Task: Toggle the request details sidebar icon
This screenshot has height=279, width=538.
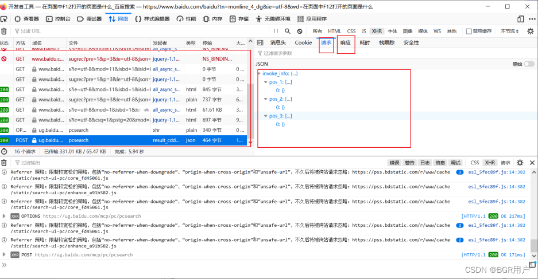Action: pos(260,43)
